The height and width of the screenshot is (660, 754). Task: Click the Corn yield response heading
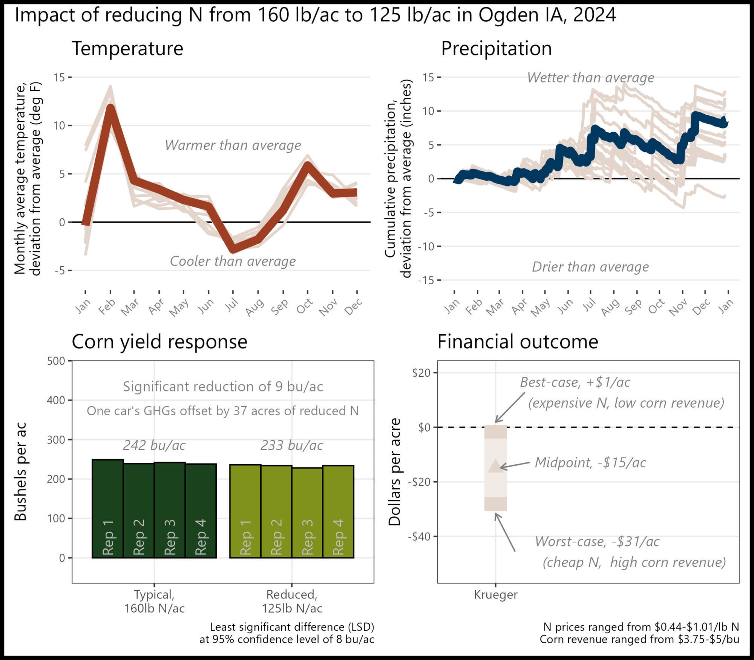(159, 342)
